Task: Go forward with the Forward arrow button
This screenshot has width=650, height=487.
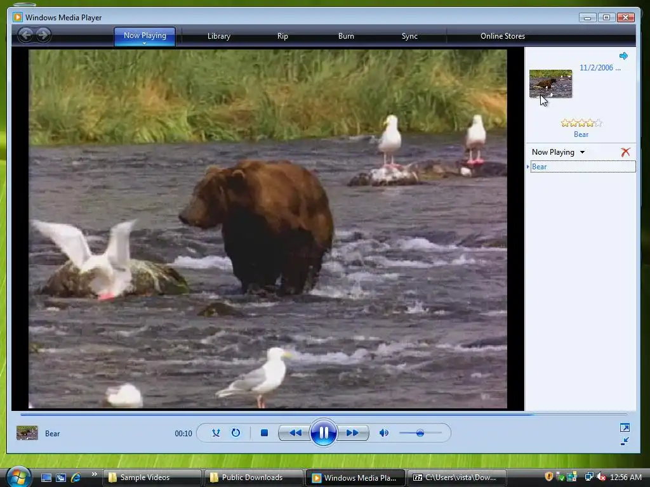Action: [x=43, y=35]
